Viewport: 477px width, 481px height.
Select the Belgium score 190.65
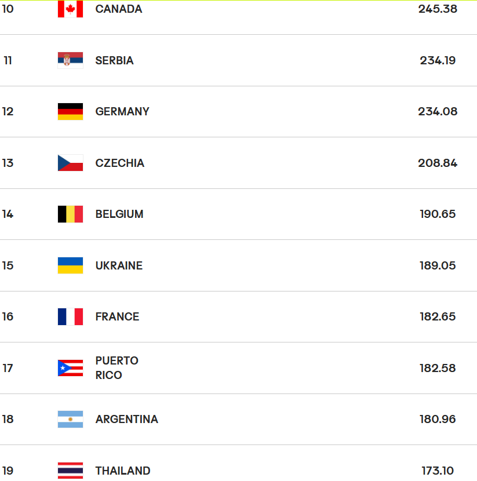click(438, 214)
